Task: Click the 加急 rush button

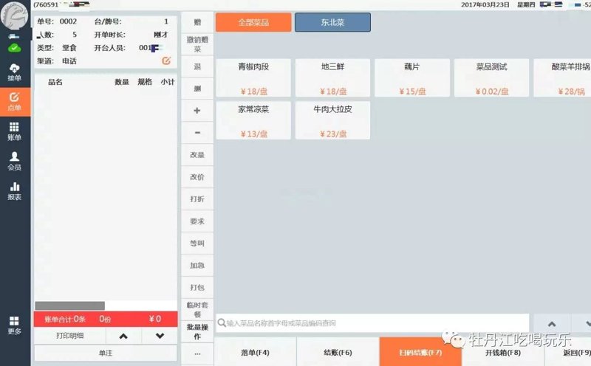Action: click(x=197, y=266)
